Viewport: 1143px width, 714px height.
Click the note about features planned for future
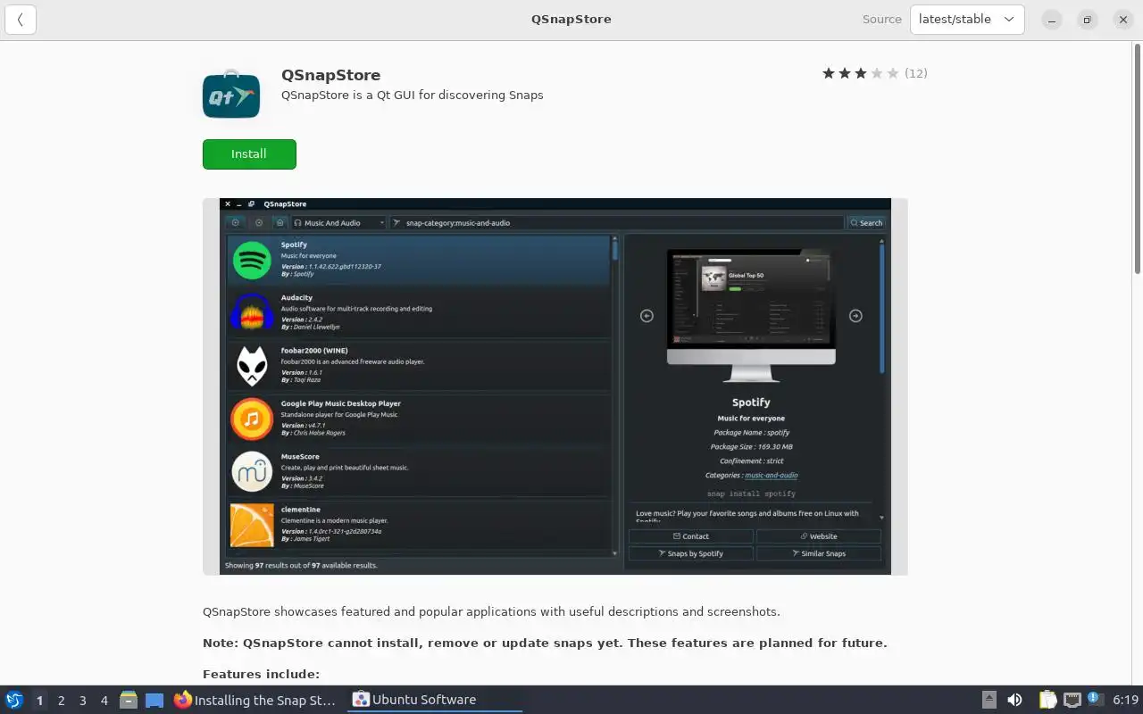(x=545, y=643)
